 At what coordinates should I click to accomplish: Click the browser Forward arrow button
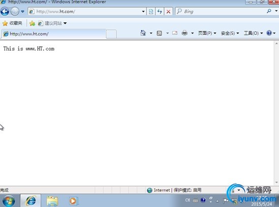pos(15,12)
